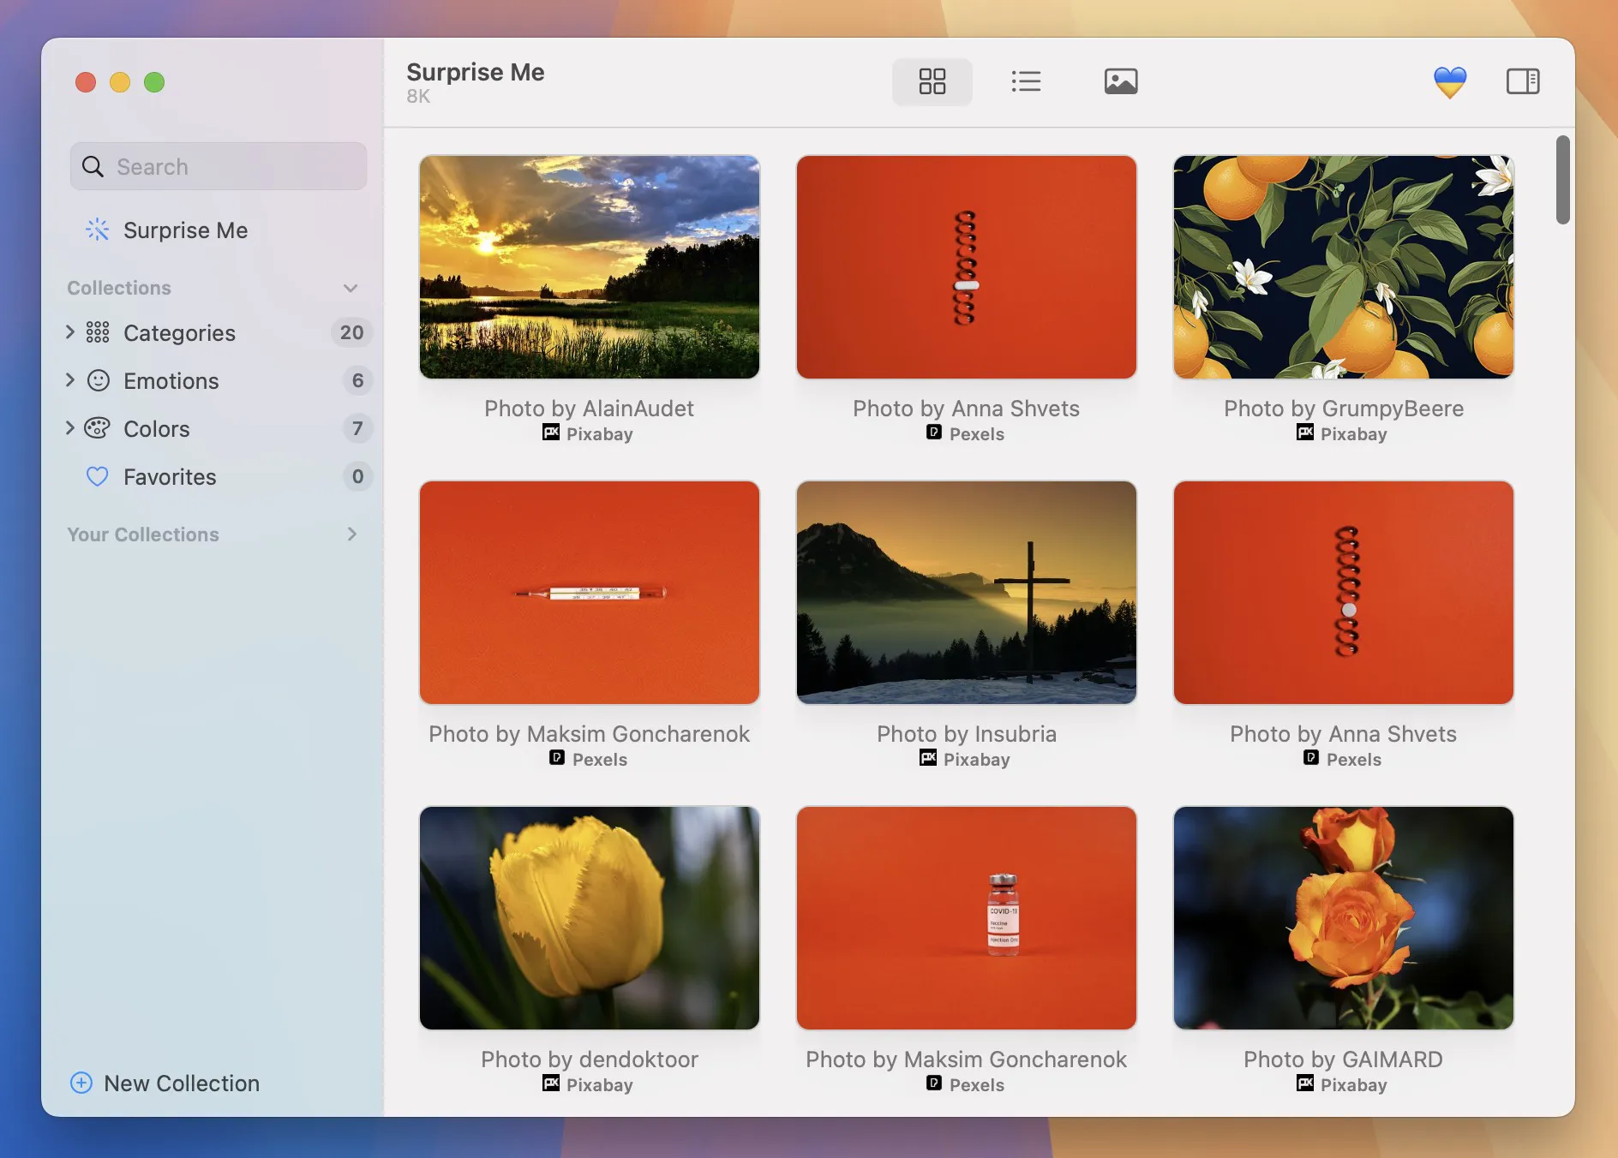Click 'Photo by GAIMARD' caption
This screenshot has height=1158, width=1618.
(1344, 1059)
